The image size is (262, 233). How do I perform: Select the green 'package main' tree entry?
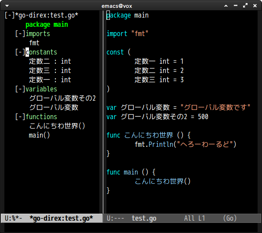[47, 25]
